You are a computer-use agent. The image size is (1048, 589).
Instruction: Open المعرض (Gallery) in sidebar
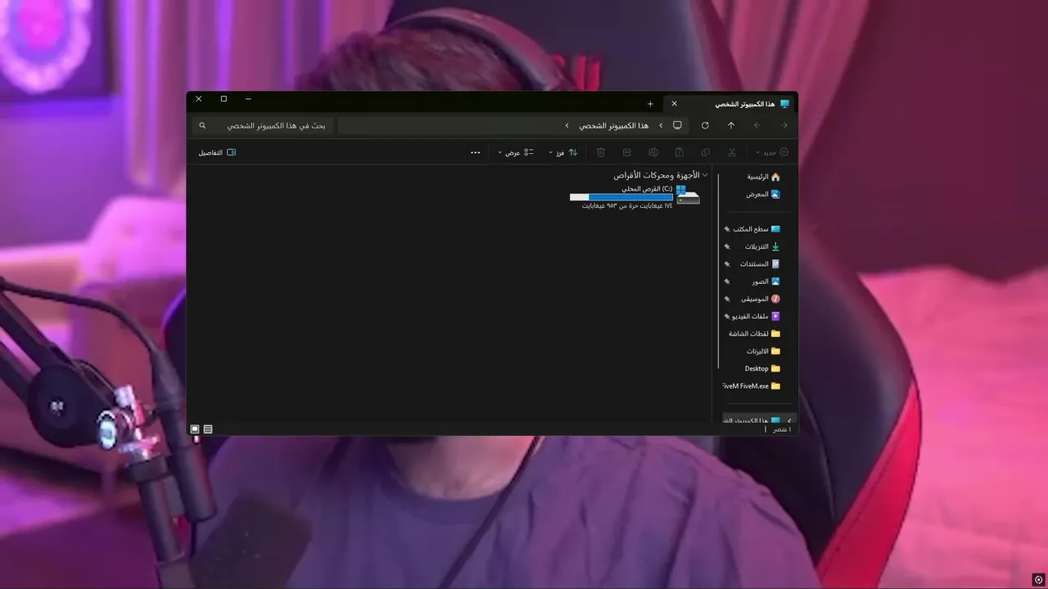click(763, 194)
